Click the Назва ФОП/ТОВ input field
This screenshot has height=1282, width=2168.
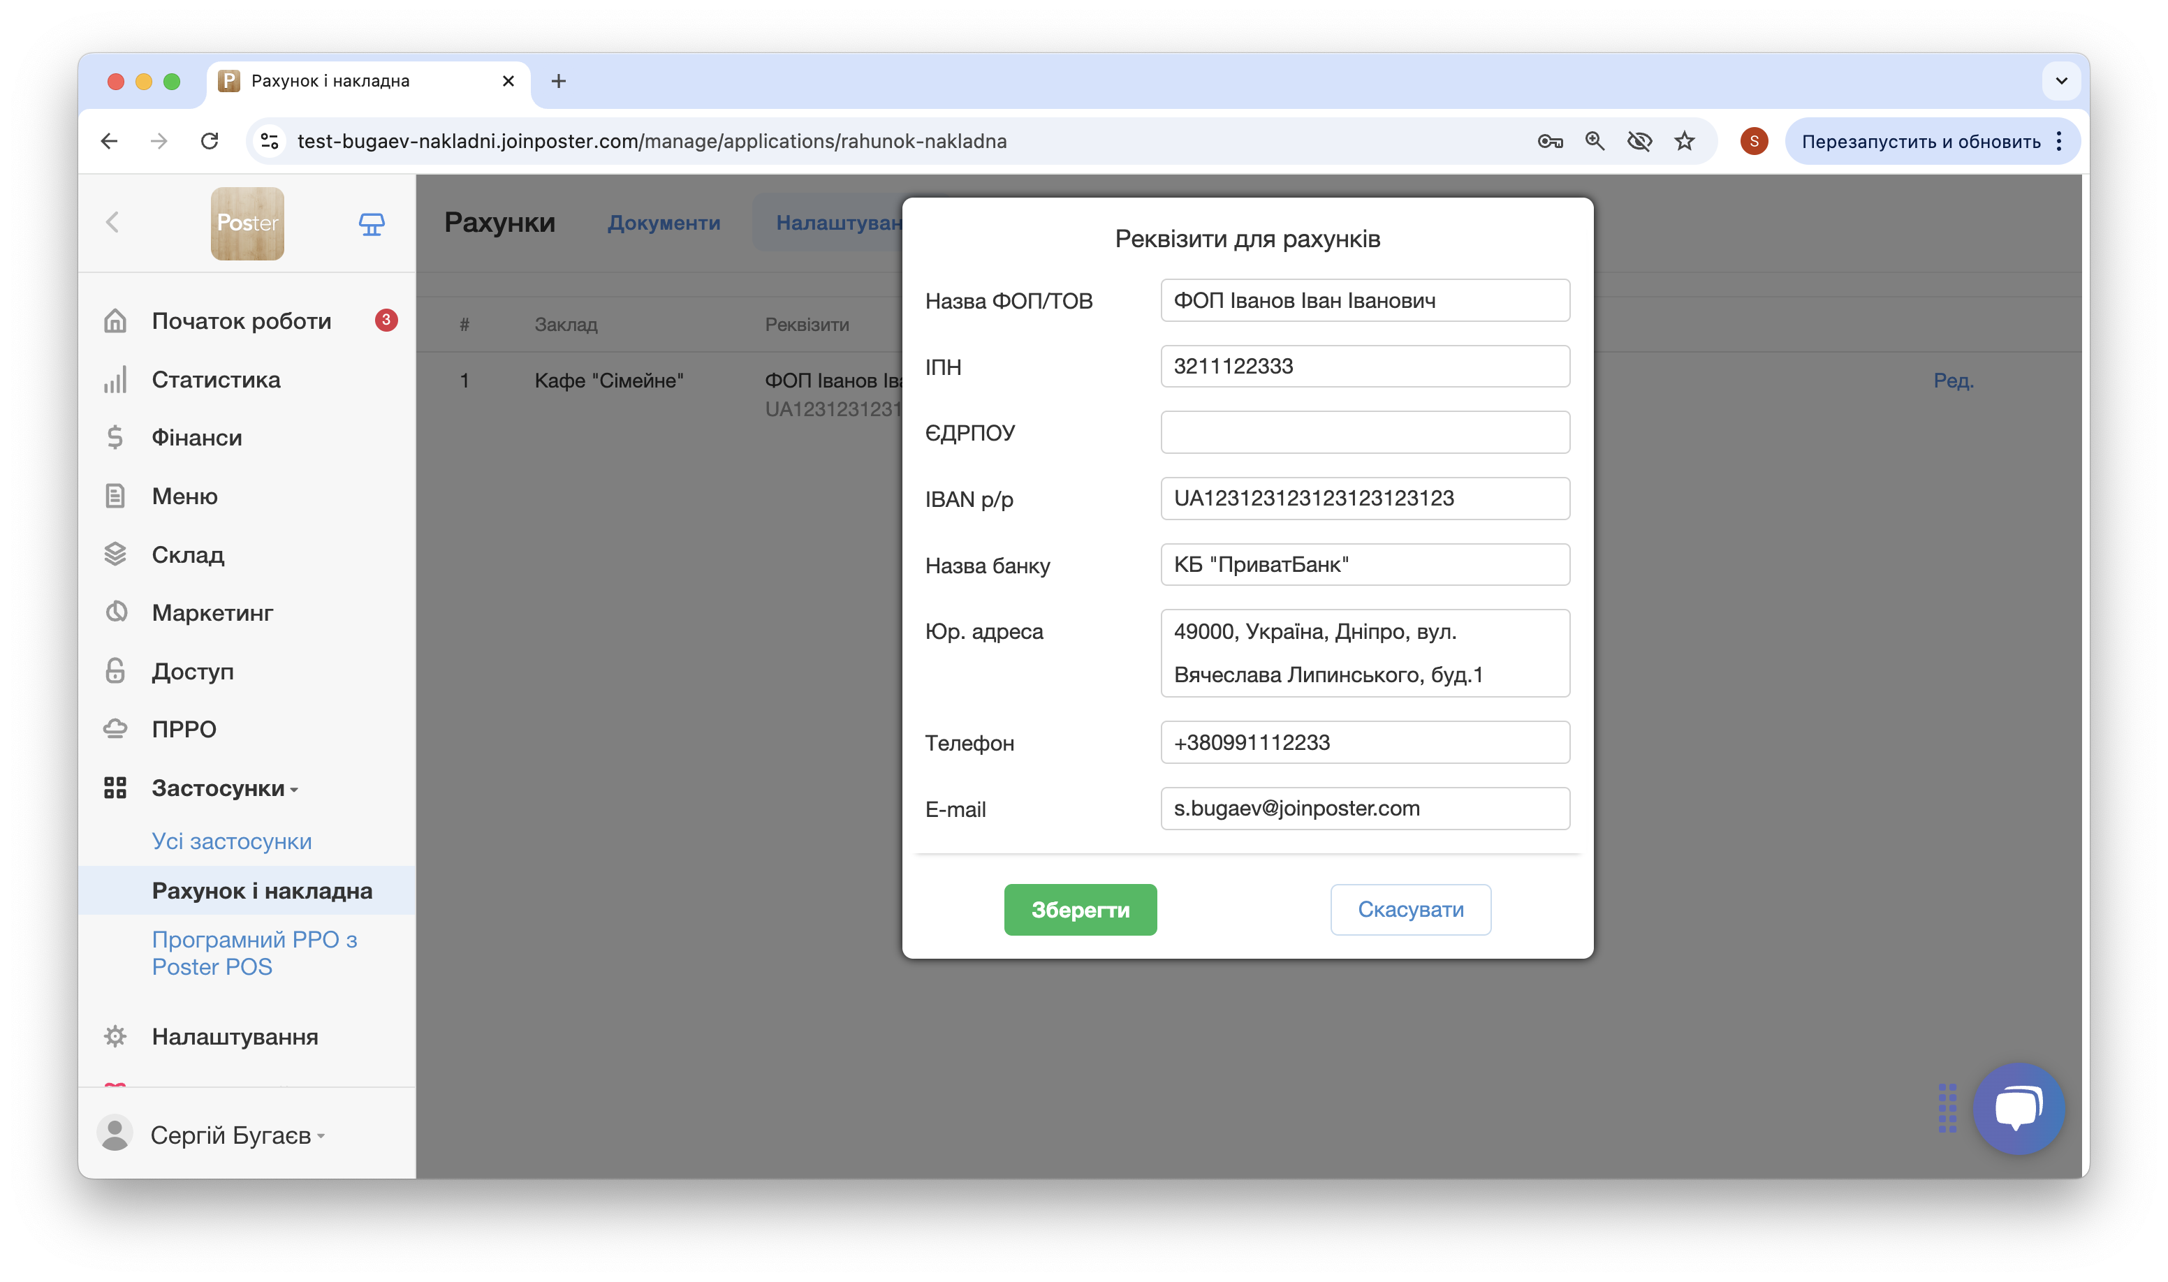click(1365, 301)
